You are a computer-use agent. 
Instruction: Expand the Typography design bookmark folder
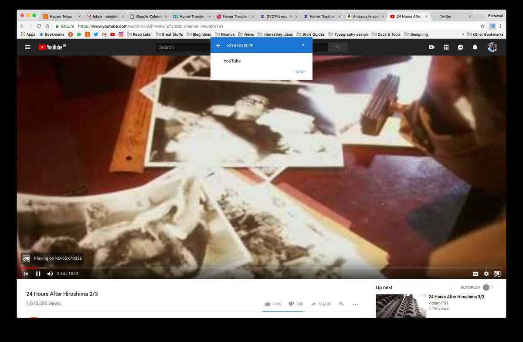pyautogui.click(x=348, y=34)
